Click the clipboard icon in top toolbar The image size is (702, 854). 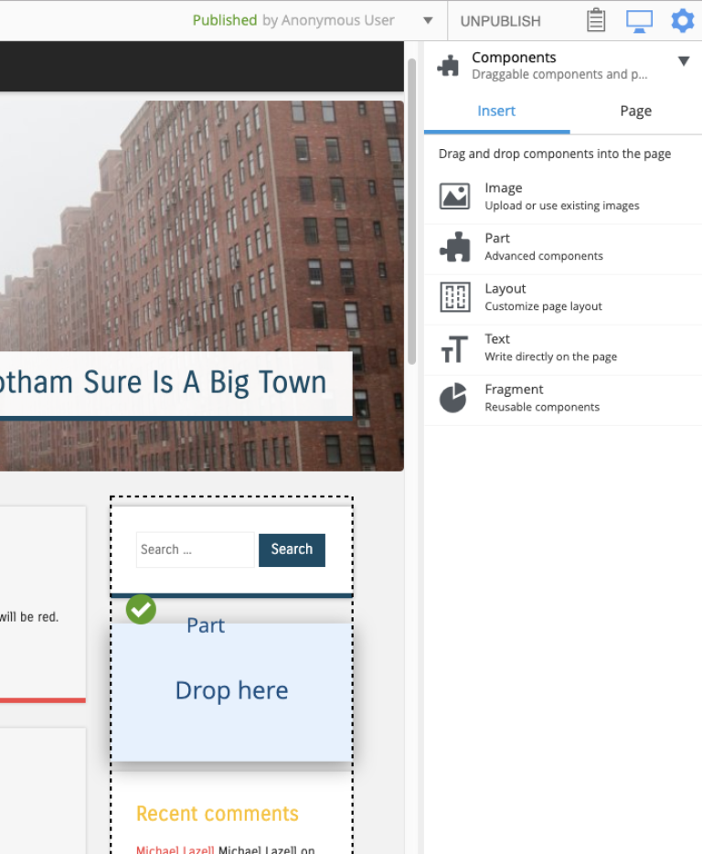pos(596,20)
